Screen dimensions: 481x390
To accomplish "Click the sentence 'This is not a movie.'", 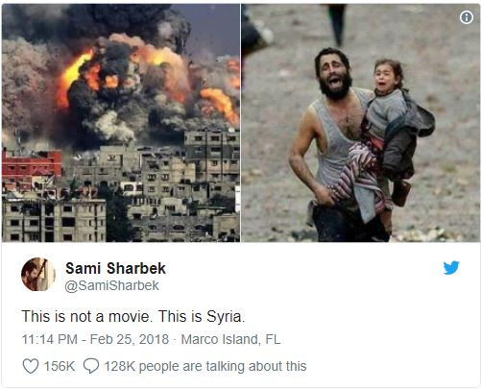I will point(85,316).
